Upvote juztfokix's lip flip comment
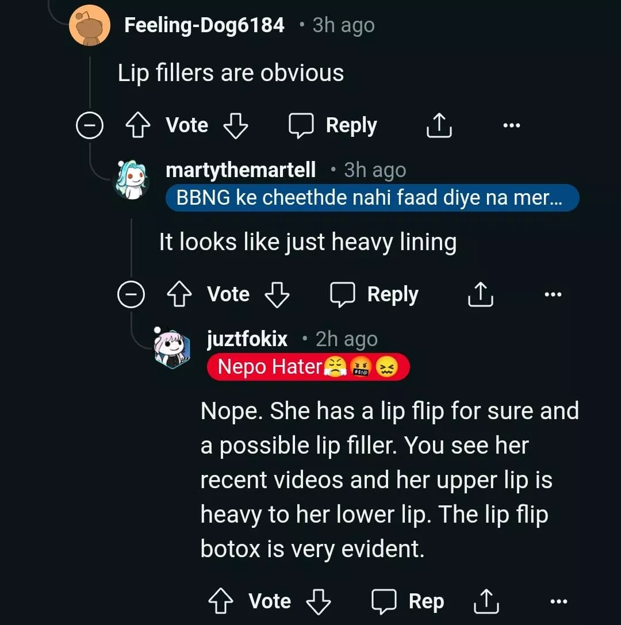 221,601
